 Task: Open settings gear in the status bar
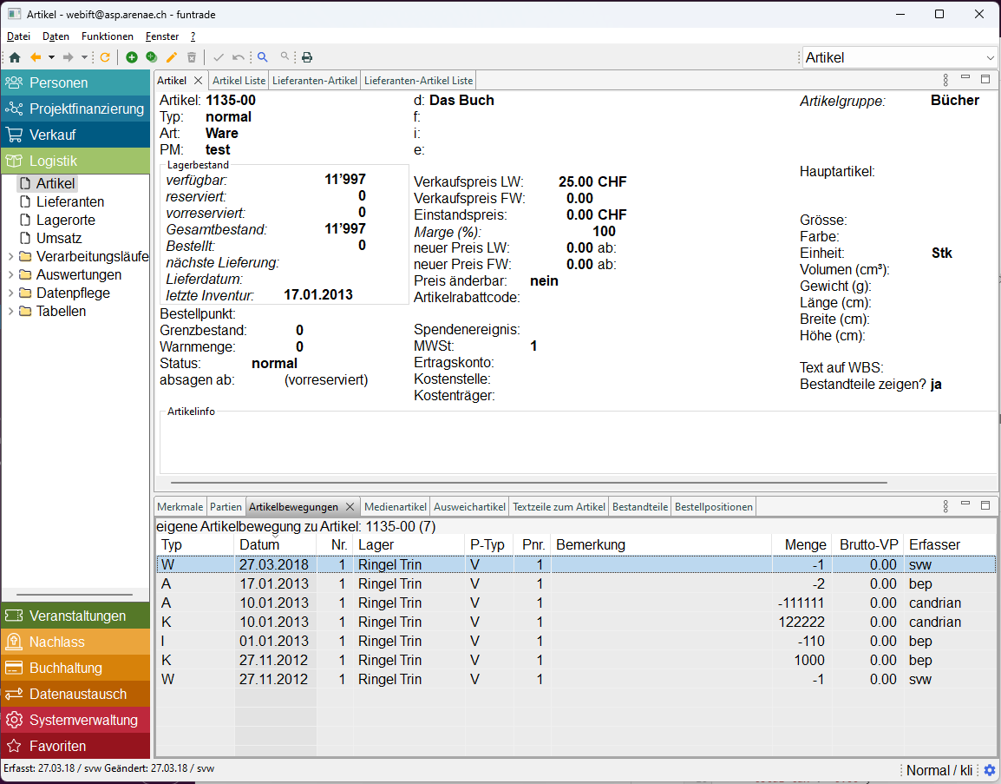[989, 770]
